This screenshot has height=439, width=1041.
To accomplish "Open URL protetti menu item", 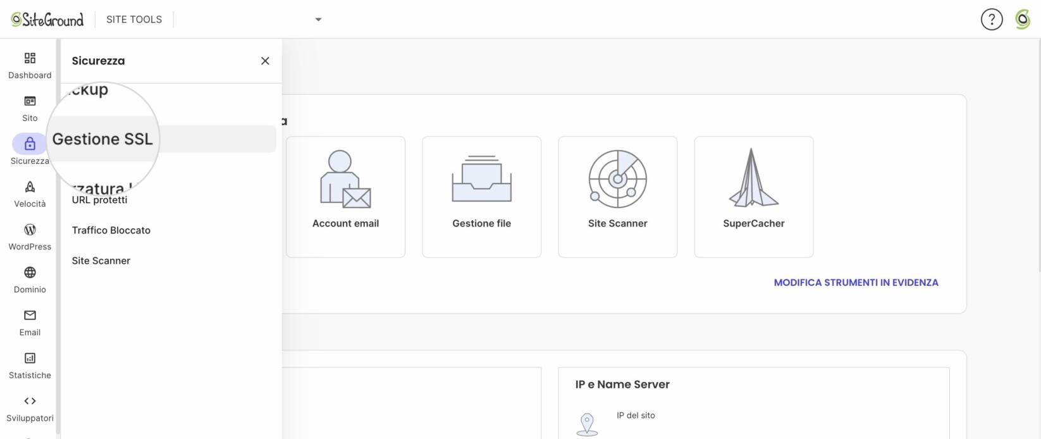I will (x=99, y=200).
